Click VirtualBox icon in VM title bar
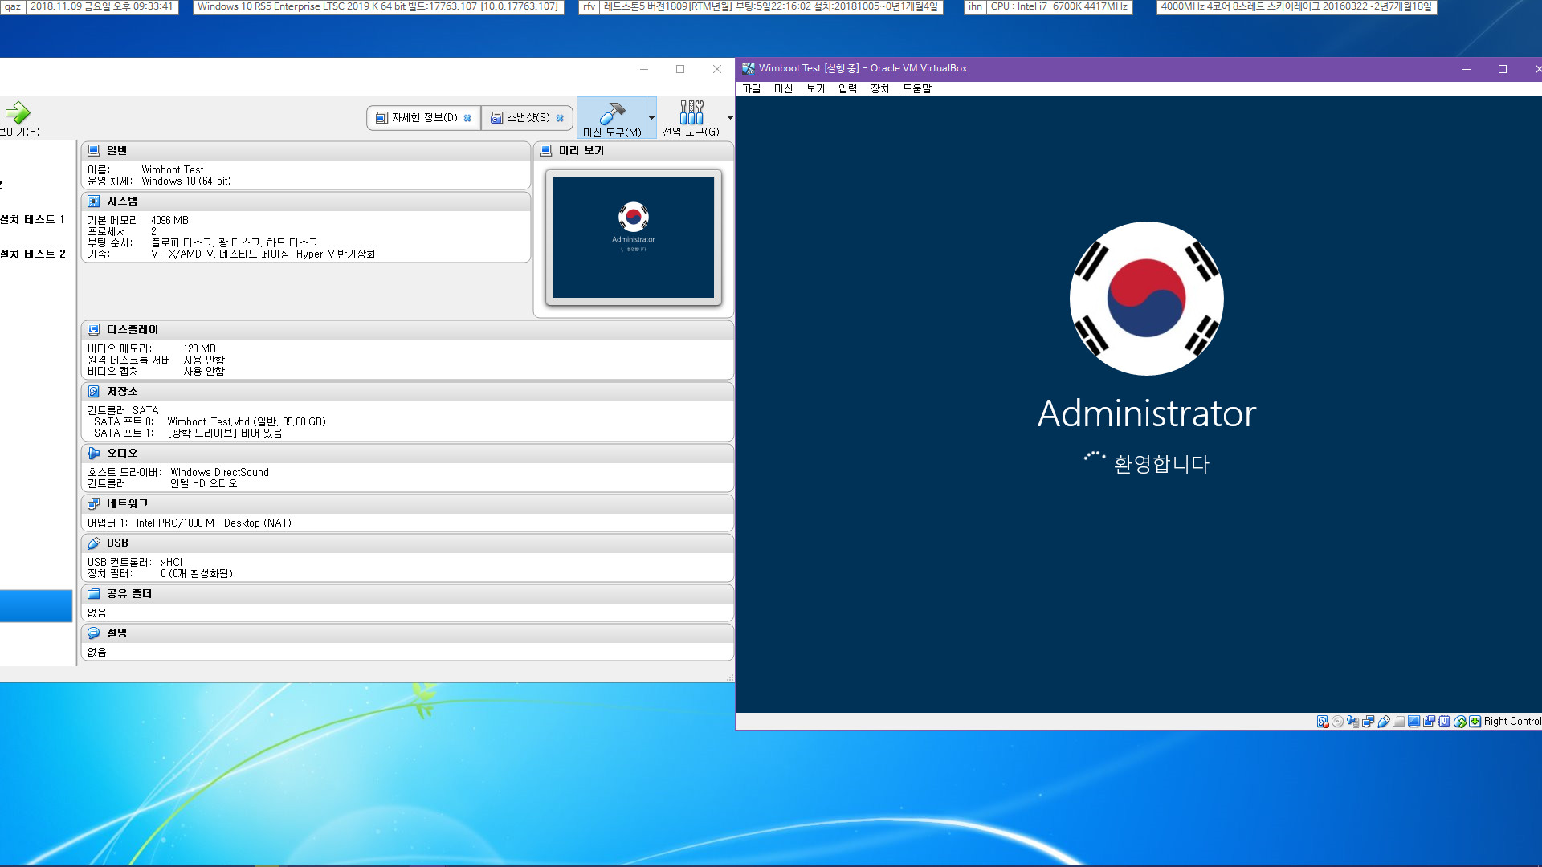The height and width of the screenshot is (867, 1542). 749,68
